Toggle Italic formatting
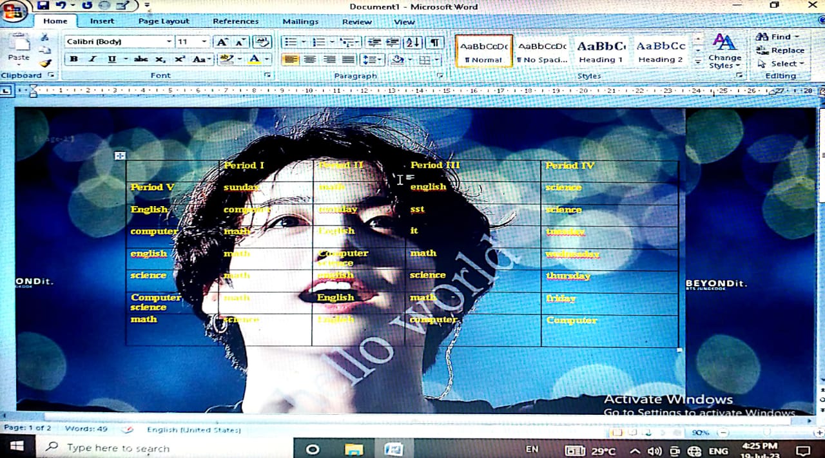The height and width of the screenshot is (458, 825). click(92, 59)
